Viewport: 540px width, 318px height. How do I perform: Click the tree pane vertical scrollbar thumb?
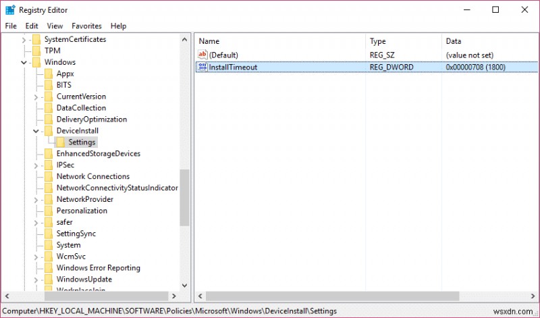pyautogui.click(x=184, y=198)
